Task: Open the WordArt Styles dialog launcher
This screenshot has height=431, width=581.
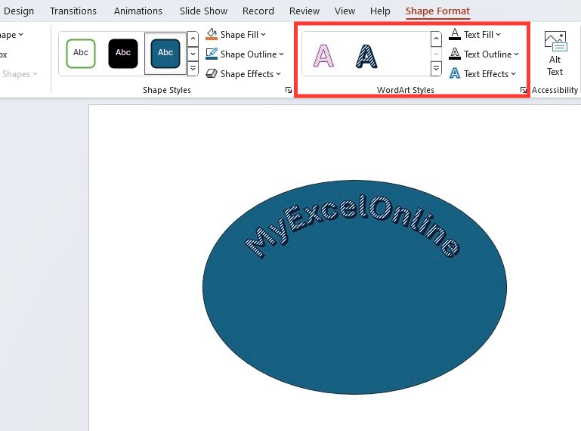Action: 523,90
